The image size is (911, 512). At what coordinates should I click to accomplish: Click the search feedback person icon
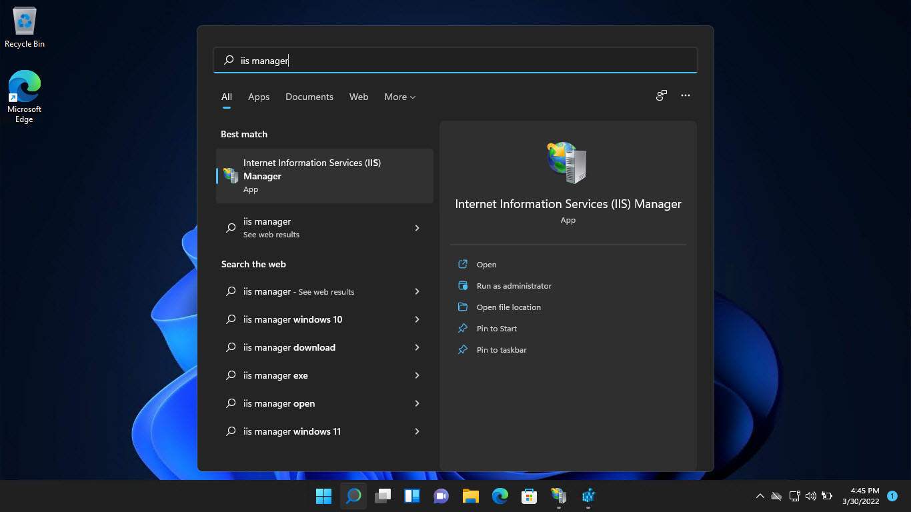pos(661,96)
